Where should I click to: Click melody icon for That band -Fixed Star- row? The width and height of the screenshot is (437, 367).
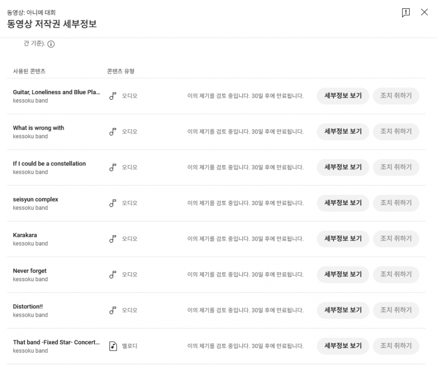113,346
